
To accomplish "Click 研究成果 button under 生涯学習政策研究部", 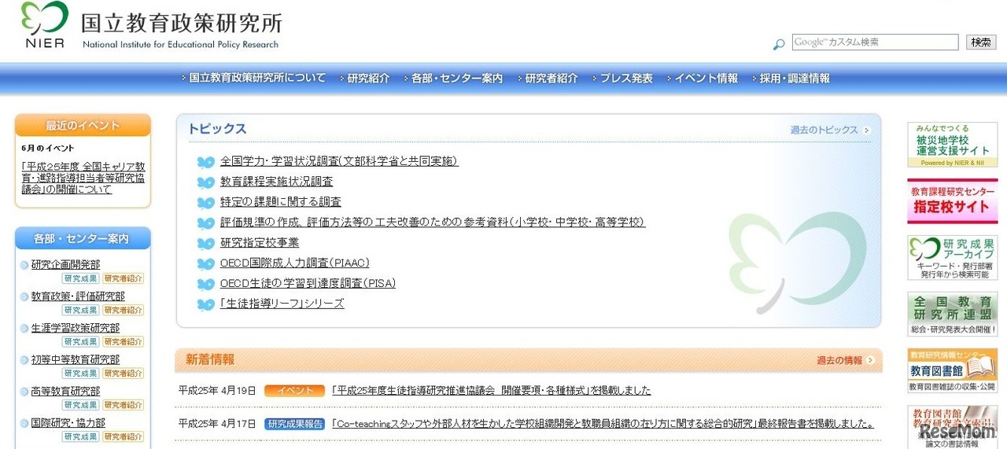I will [x=81, y=341].
